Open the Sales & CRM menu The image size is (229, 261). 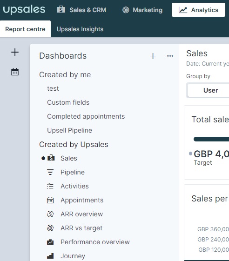[81, 10]
